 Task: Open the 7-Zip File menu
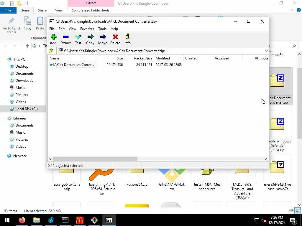52,29
